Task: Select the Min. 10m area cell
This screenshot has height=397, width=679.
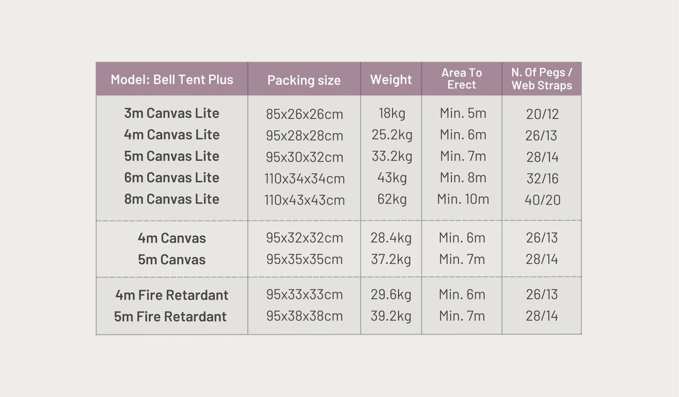Action: [463, 199]
